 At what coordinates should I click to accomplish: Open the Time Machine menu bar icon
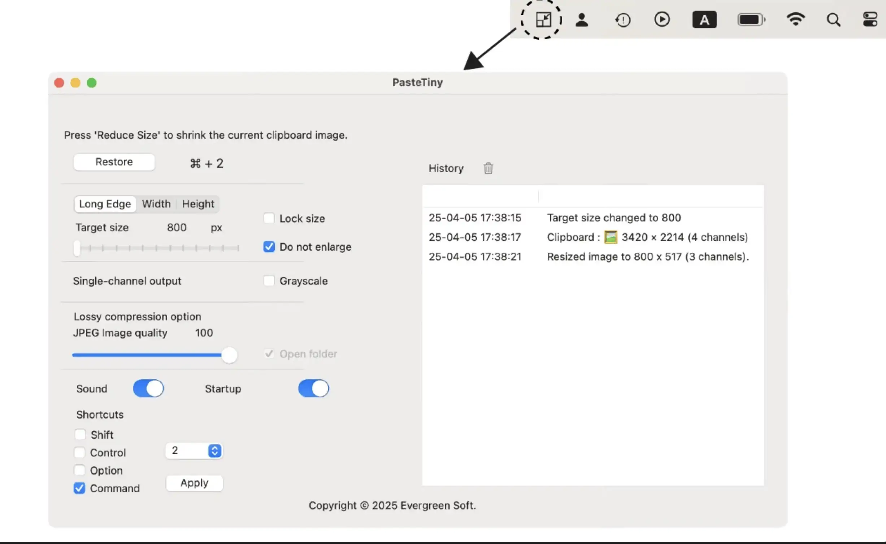623,20
